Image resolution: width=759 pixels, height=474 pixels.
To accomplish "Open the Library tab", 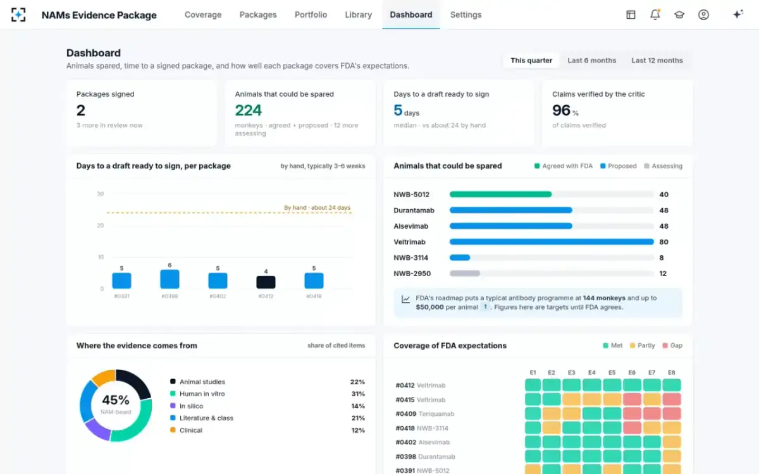I will pyautogui.click(x=358, y=15).
